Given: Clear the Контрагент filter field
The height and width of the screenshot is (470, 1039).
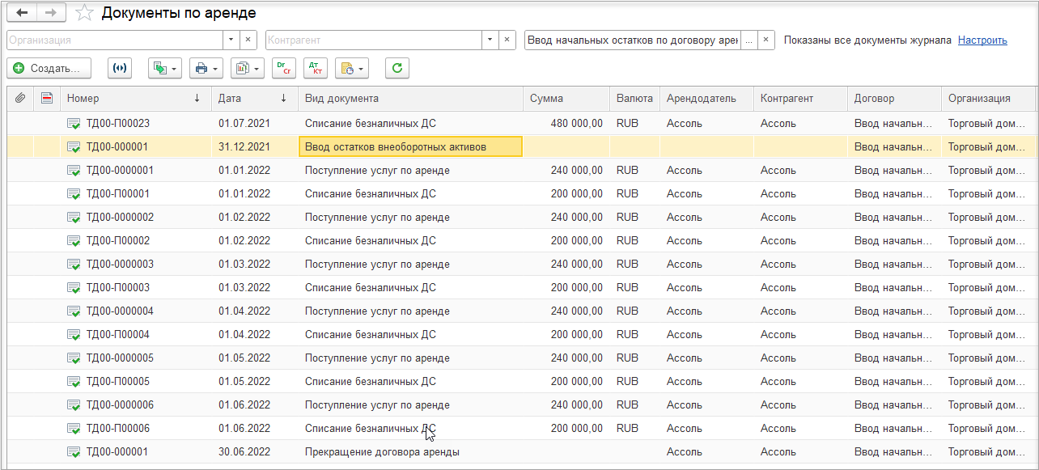Looking at the screenshot, I should pos(507,40).
